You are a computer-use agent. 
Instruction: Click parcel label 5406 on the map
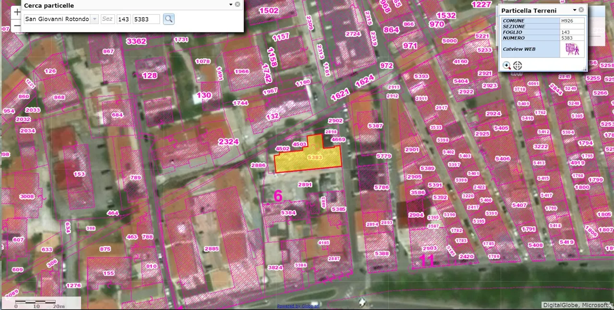click(503, 159)
